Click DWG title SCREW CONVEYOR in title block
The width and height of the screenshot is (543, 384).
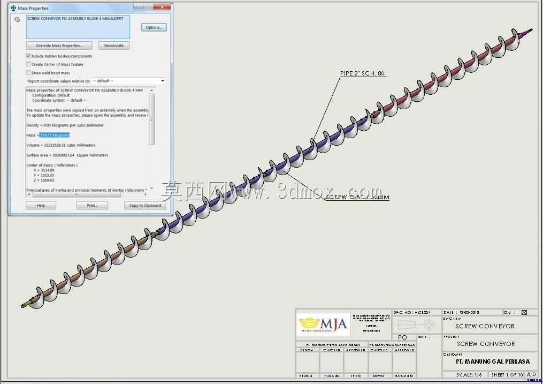pos(485,326)
